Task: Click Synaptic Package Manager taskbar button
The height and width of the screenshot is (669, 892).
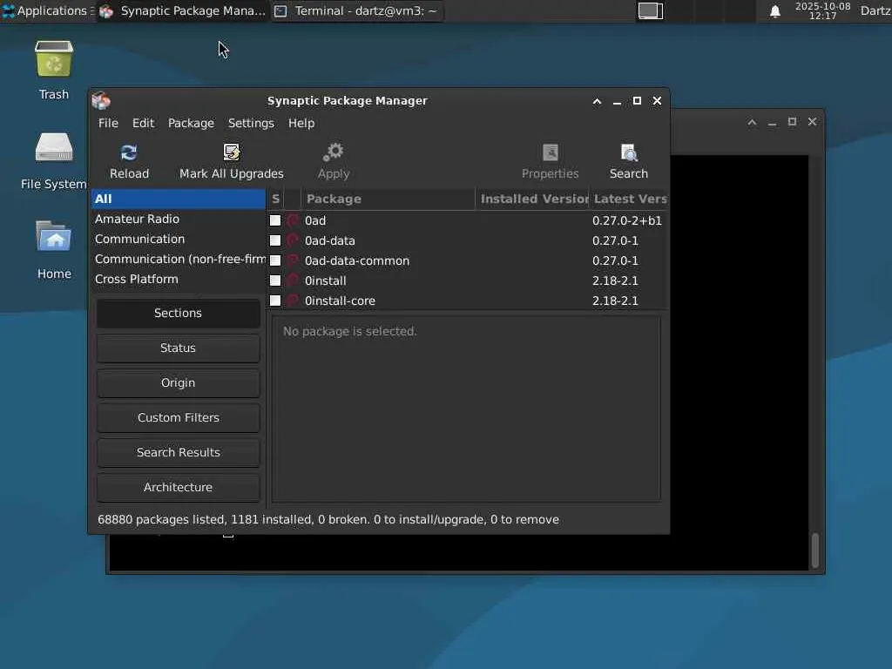Action: pos(183,10)
